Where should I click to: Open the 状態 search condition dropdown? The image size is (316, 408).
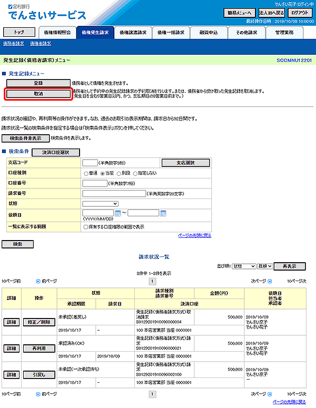[x=100, y=203]
